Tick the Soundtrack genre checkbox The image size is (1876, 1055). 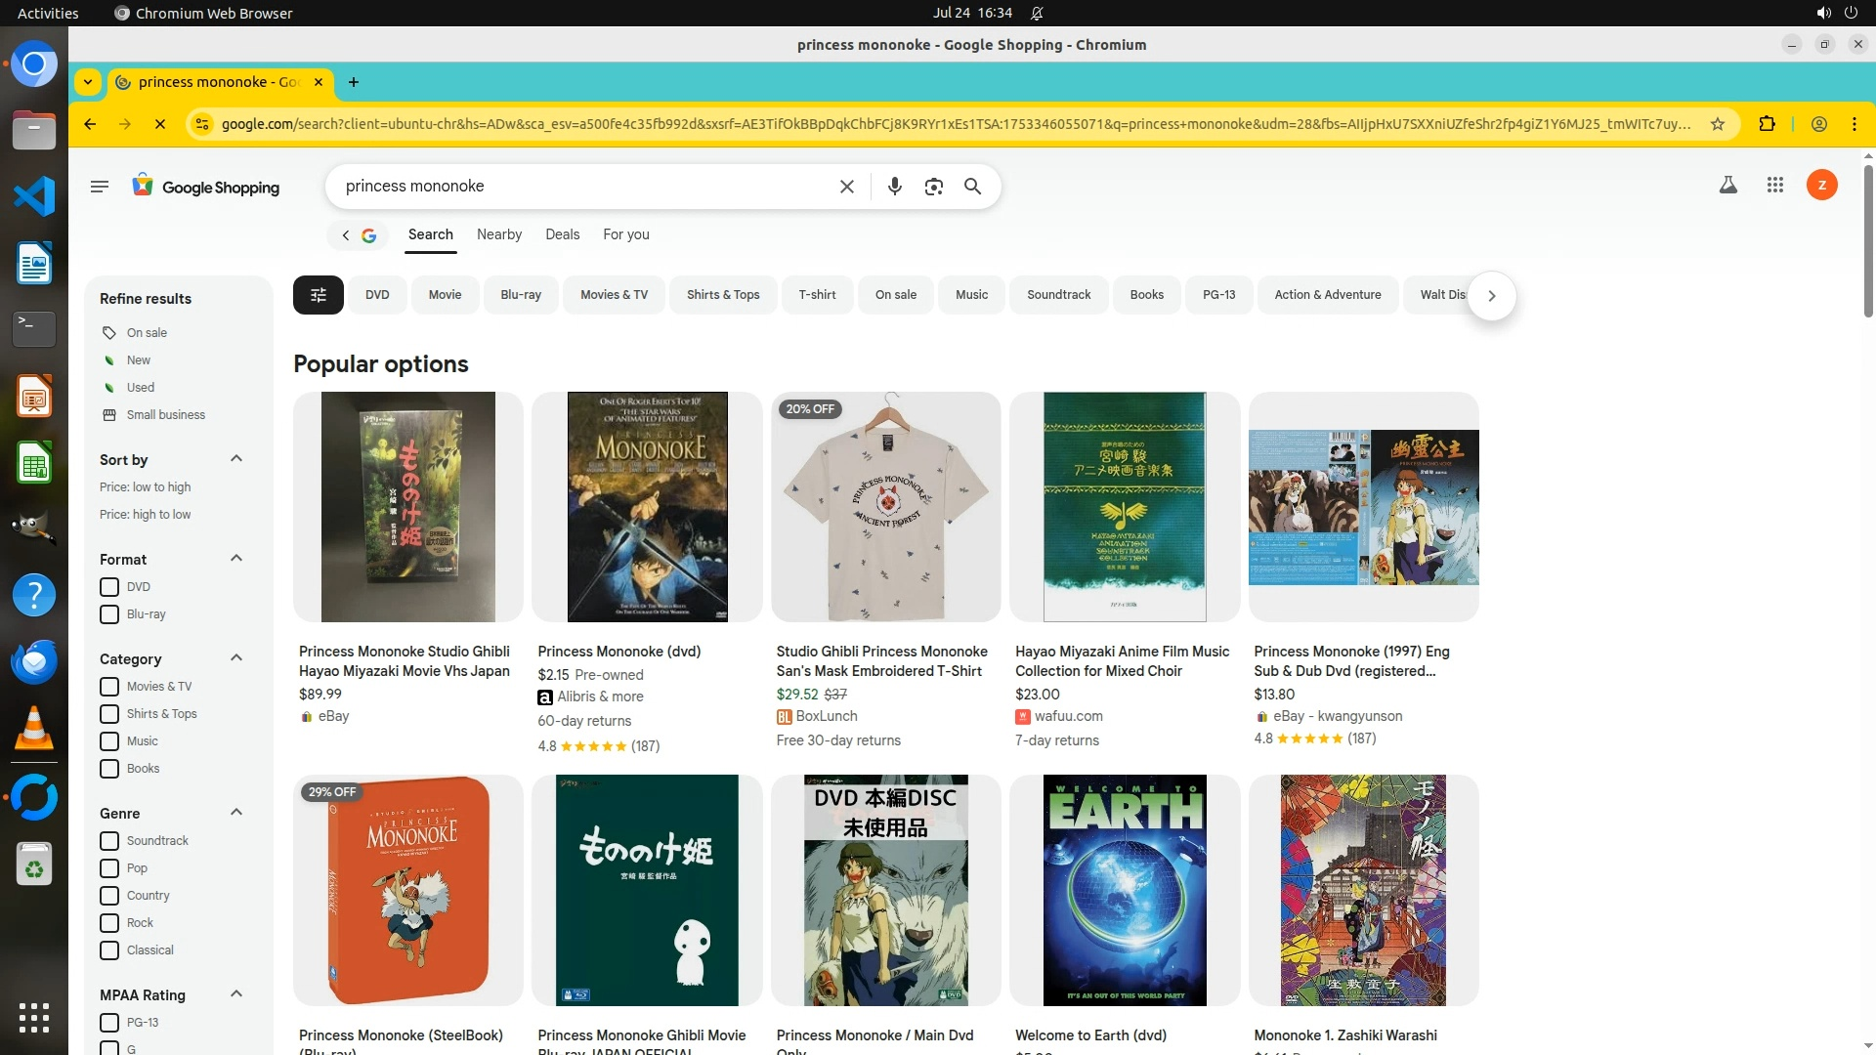(109, 841)
